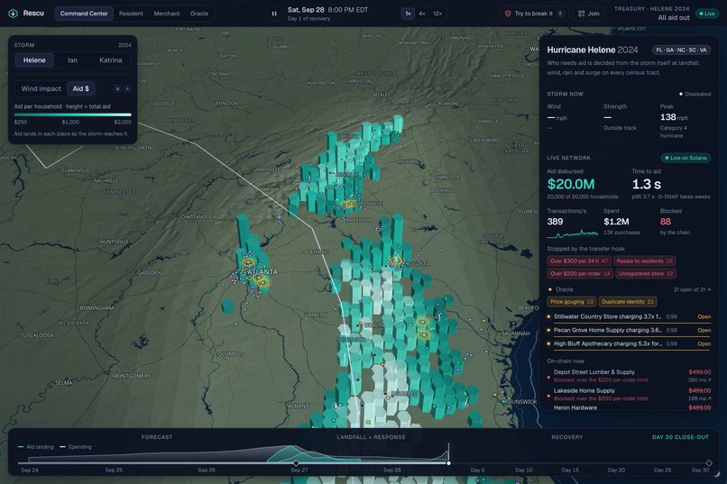Click the page corner handle at bottom right

point(717,473)
